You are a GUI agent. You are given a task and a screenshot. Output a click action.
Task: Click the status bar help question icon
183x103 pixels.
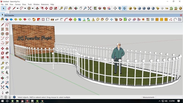coord(14,97)
